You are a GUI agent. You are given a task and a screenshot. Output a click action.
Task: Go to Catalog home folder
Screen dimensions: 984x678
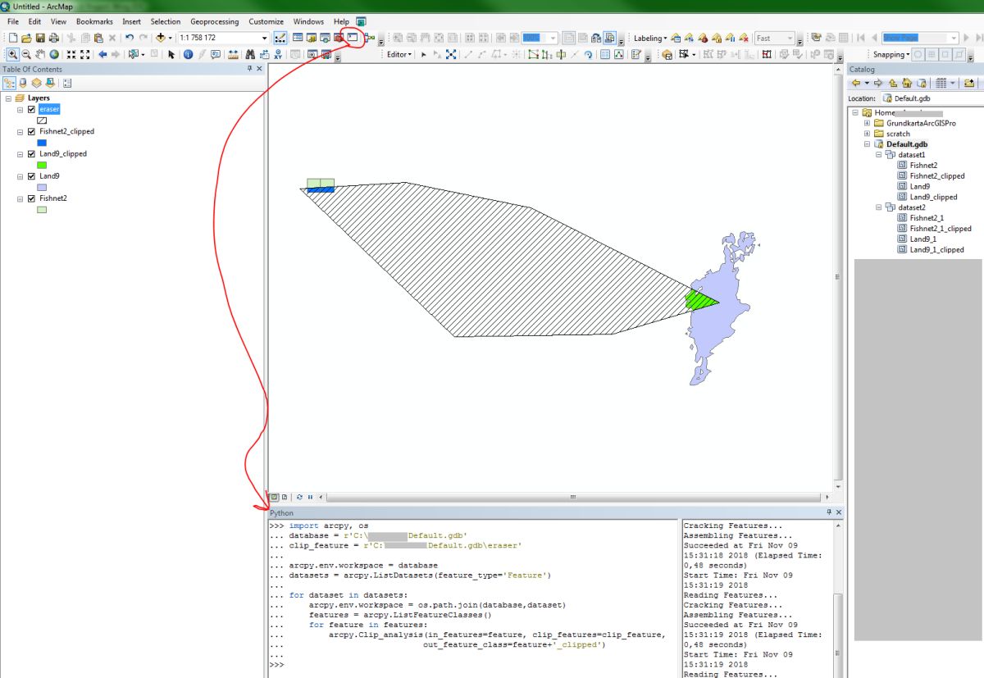pos(907,83)
